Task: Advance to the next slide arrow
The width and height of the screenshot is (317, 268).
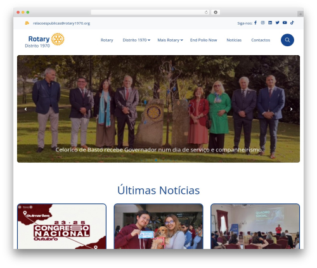Action: [x=291, y=109]
